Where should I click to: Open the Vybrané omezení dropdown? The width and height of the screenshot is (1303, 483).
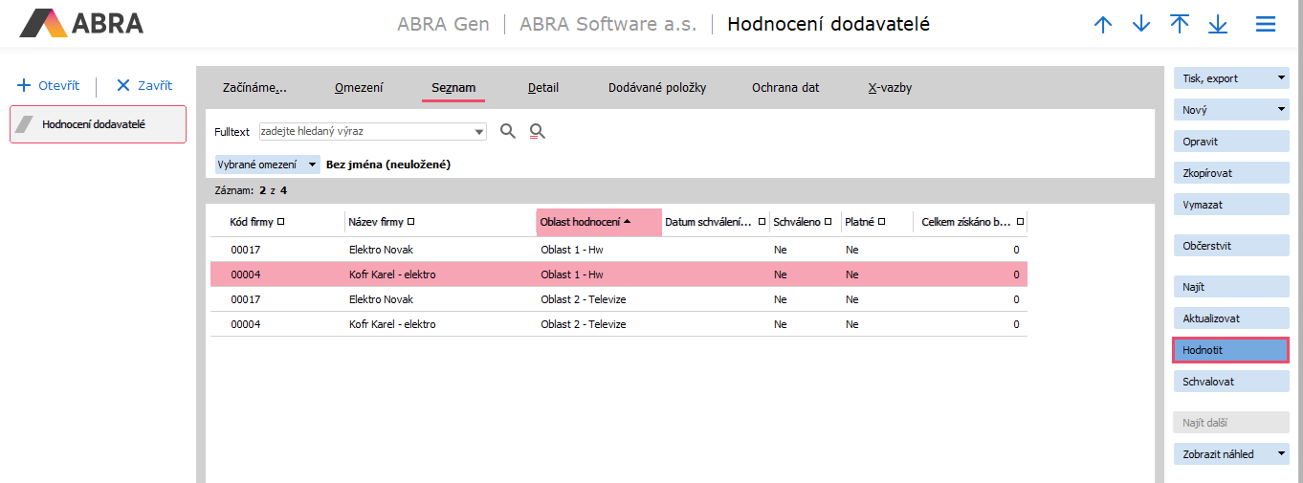pyautogui.click(x=312, y=165)
